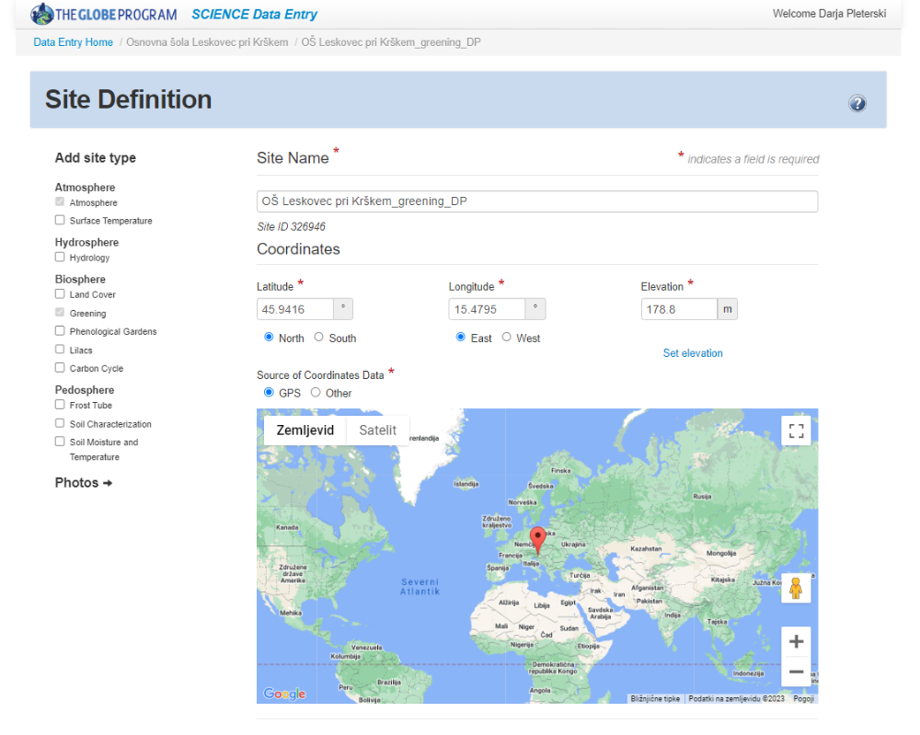This screenshot has height=735, width=920.
Task: Click the GLOBE Program logo
Action: pyautogui.click(x=104, y=15)
